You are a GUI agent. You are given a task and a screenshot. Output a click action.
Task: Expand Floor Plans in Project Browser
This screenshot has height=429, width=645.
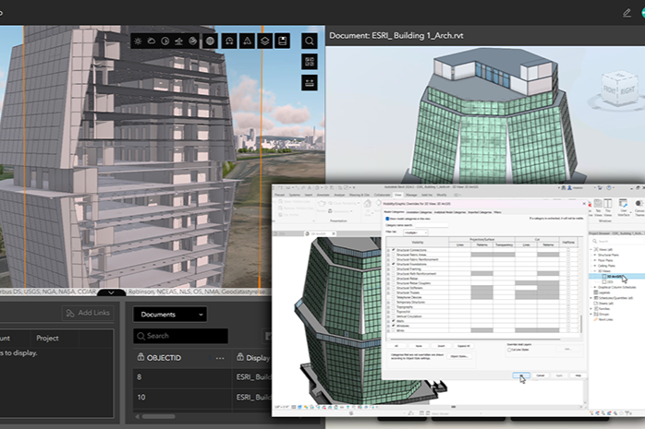pos(595,260)
